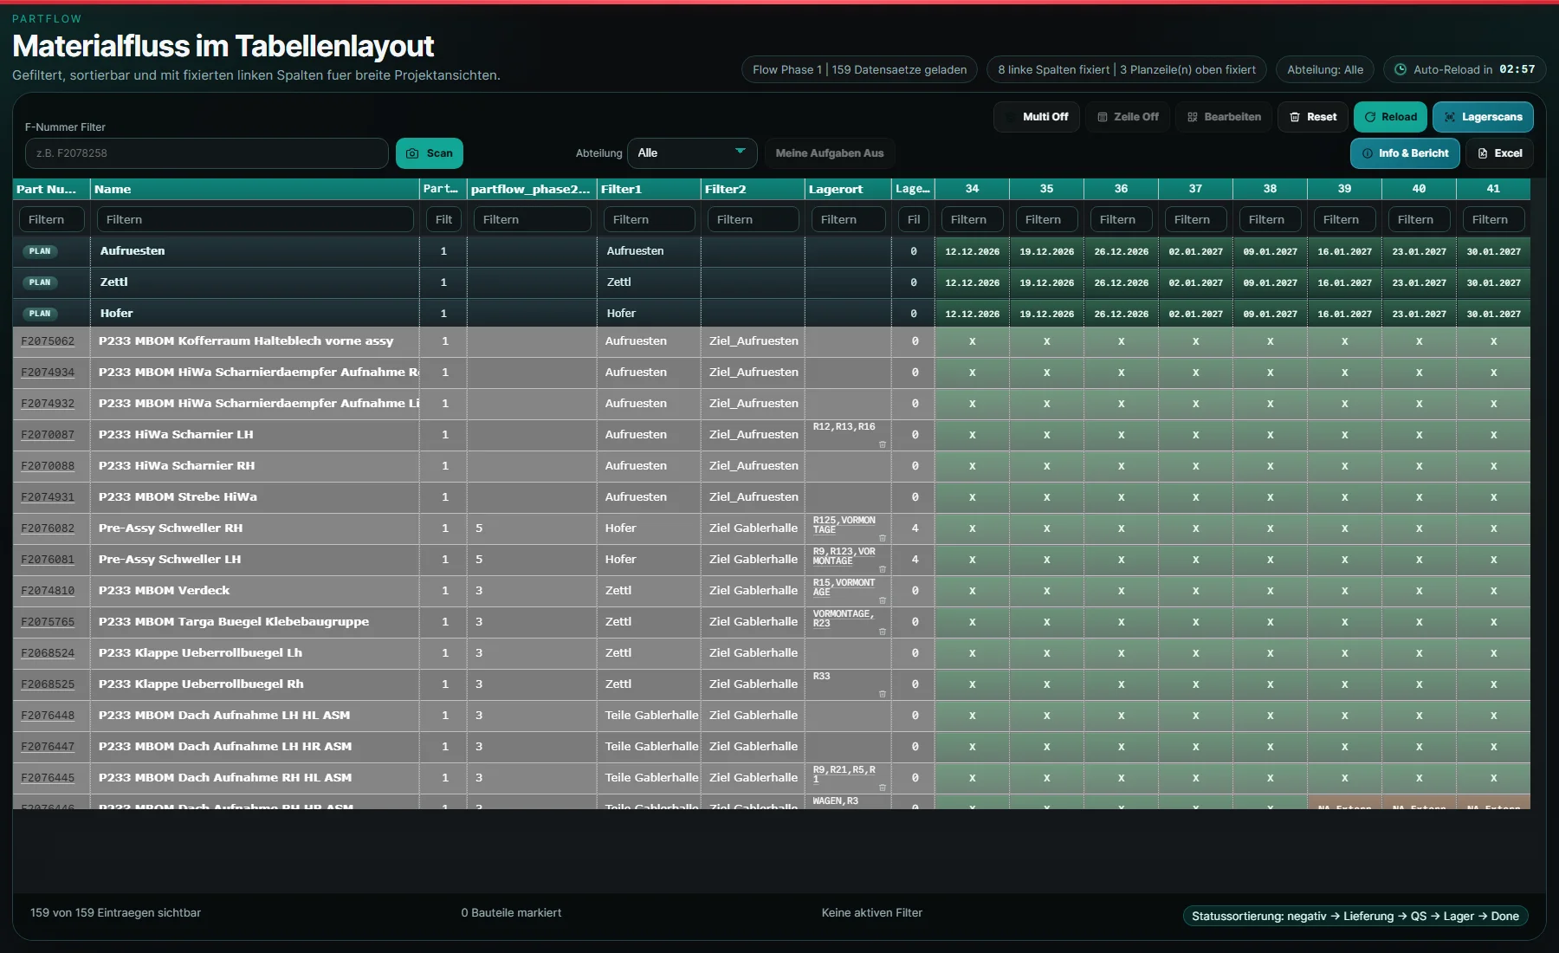The image size is (1559, 953).
Task: Click the camera icon on the Scan button
Action: coord(412,153)
